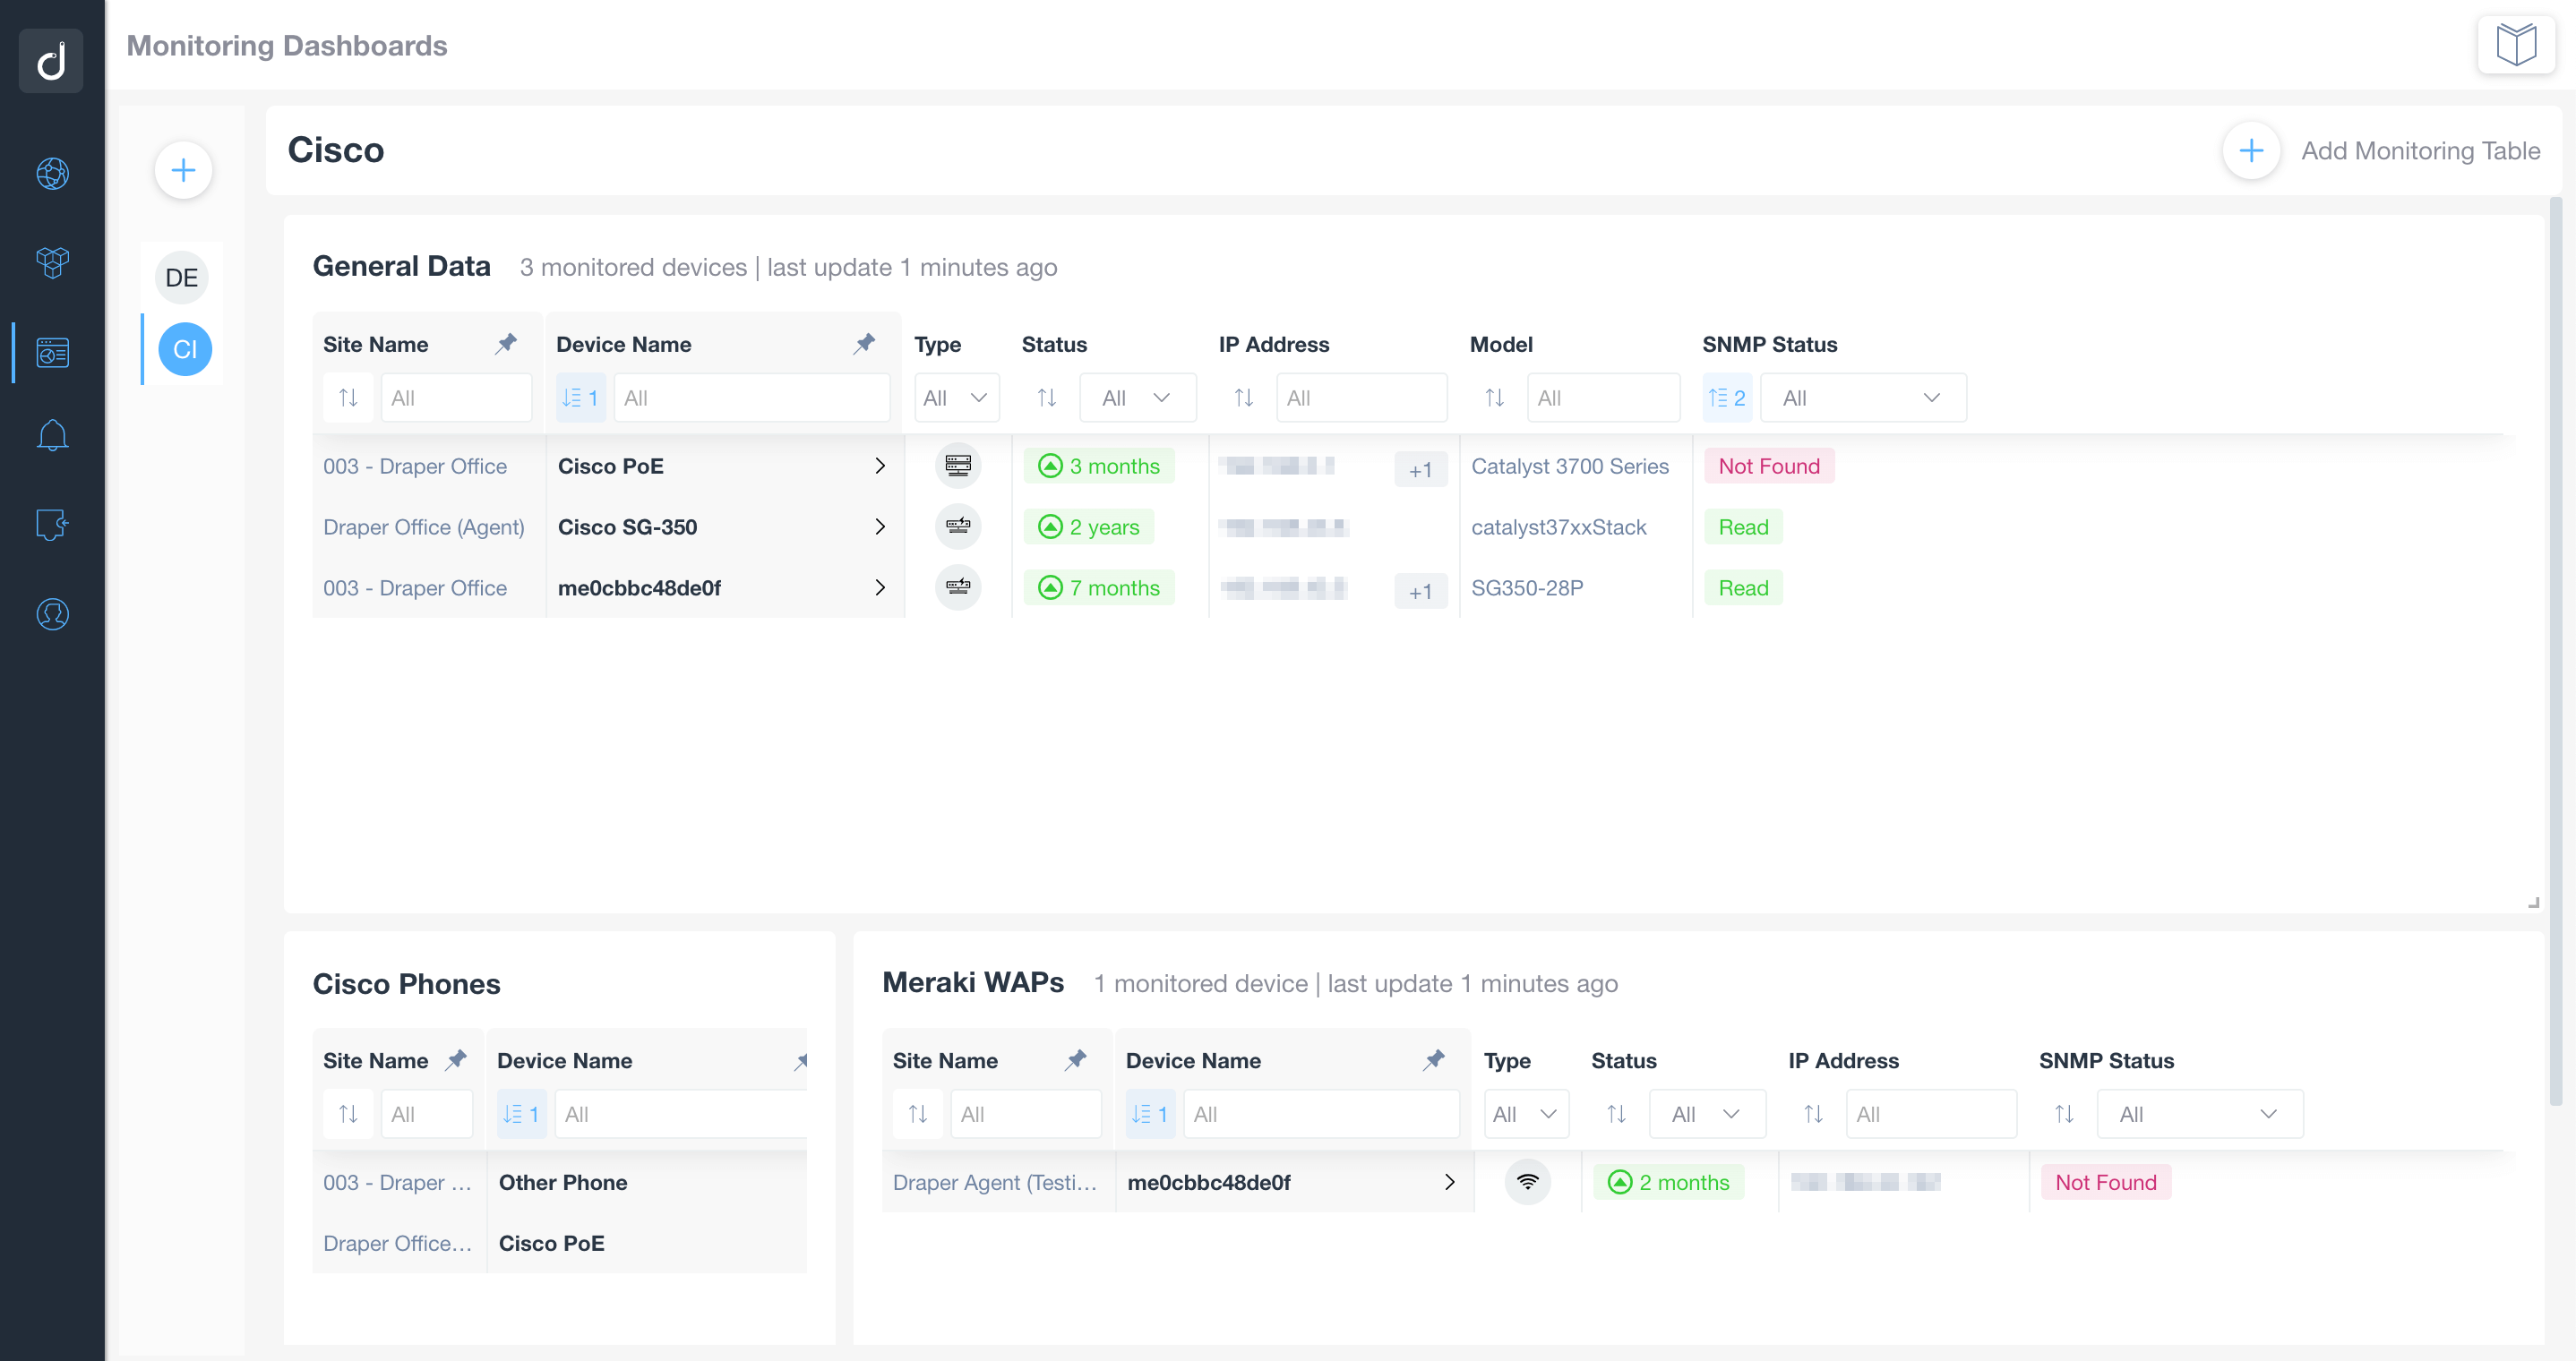The height and width of the screenshot is (1361, 2576).
Task: Click the switch device icon for Cisco PoE
Action: [x=957, y=465]
